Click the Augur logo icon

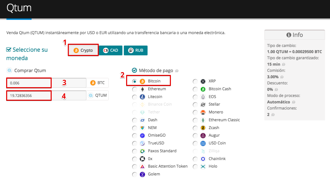(x=203, y=136)
